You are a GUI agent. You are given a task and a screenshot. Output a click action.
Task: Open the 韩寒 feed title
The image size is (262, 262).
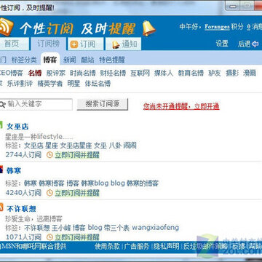point(14,171)
